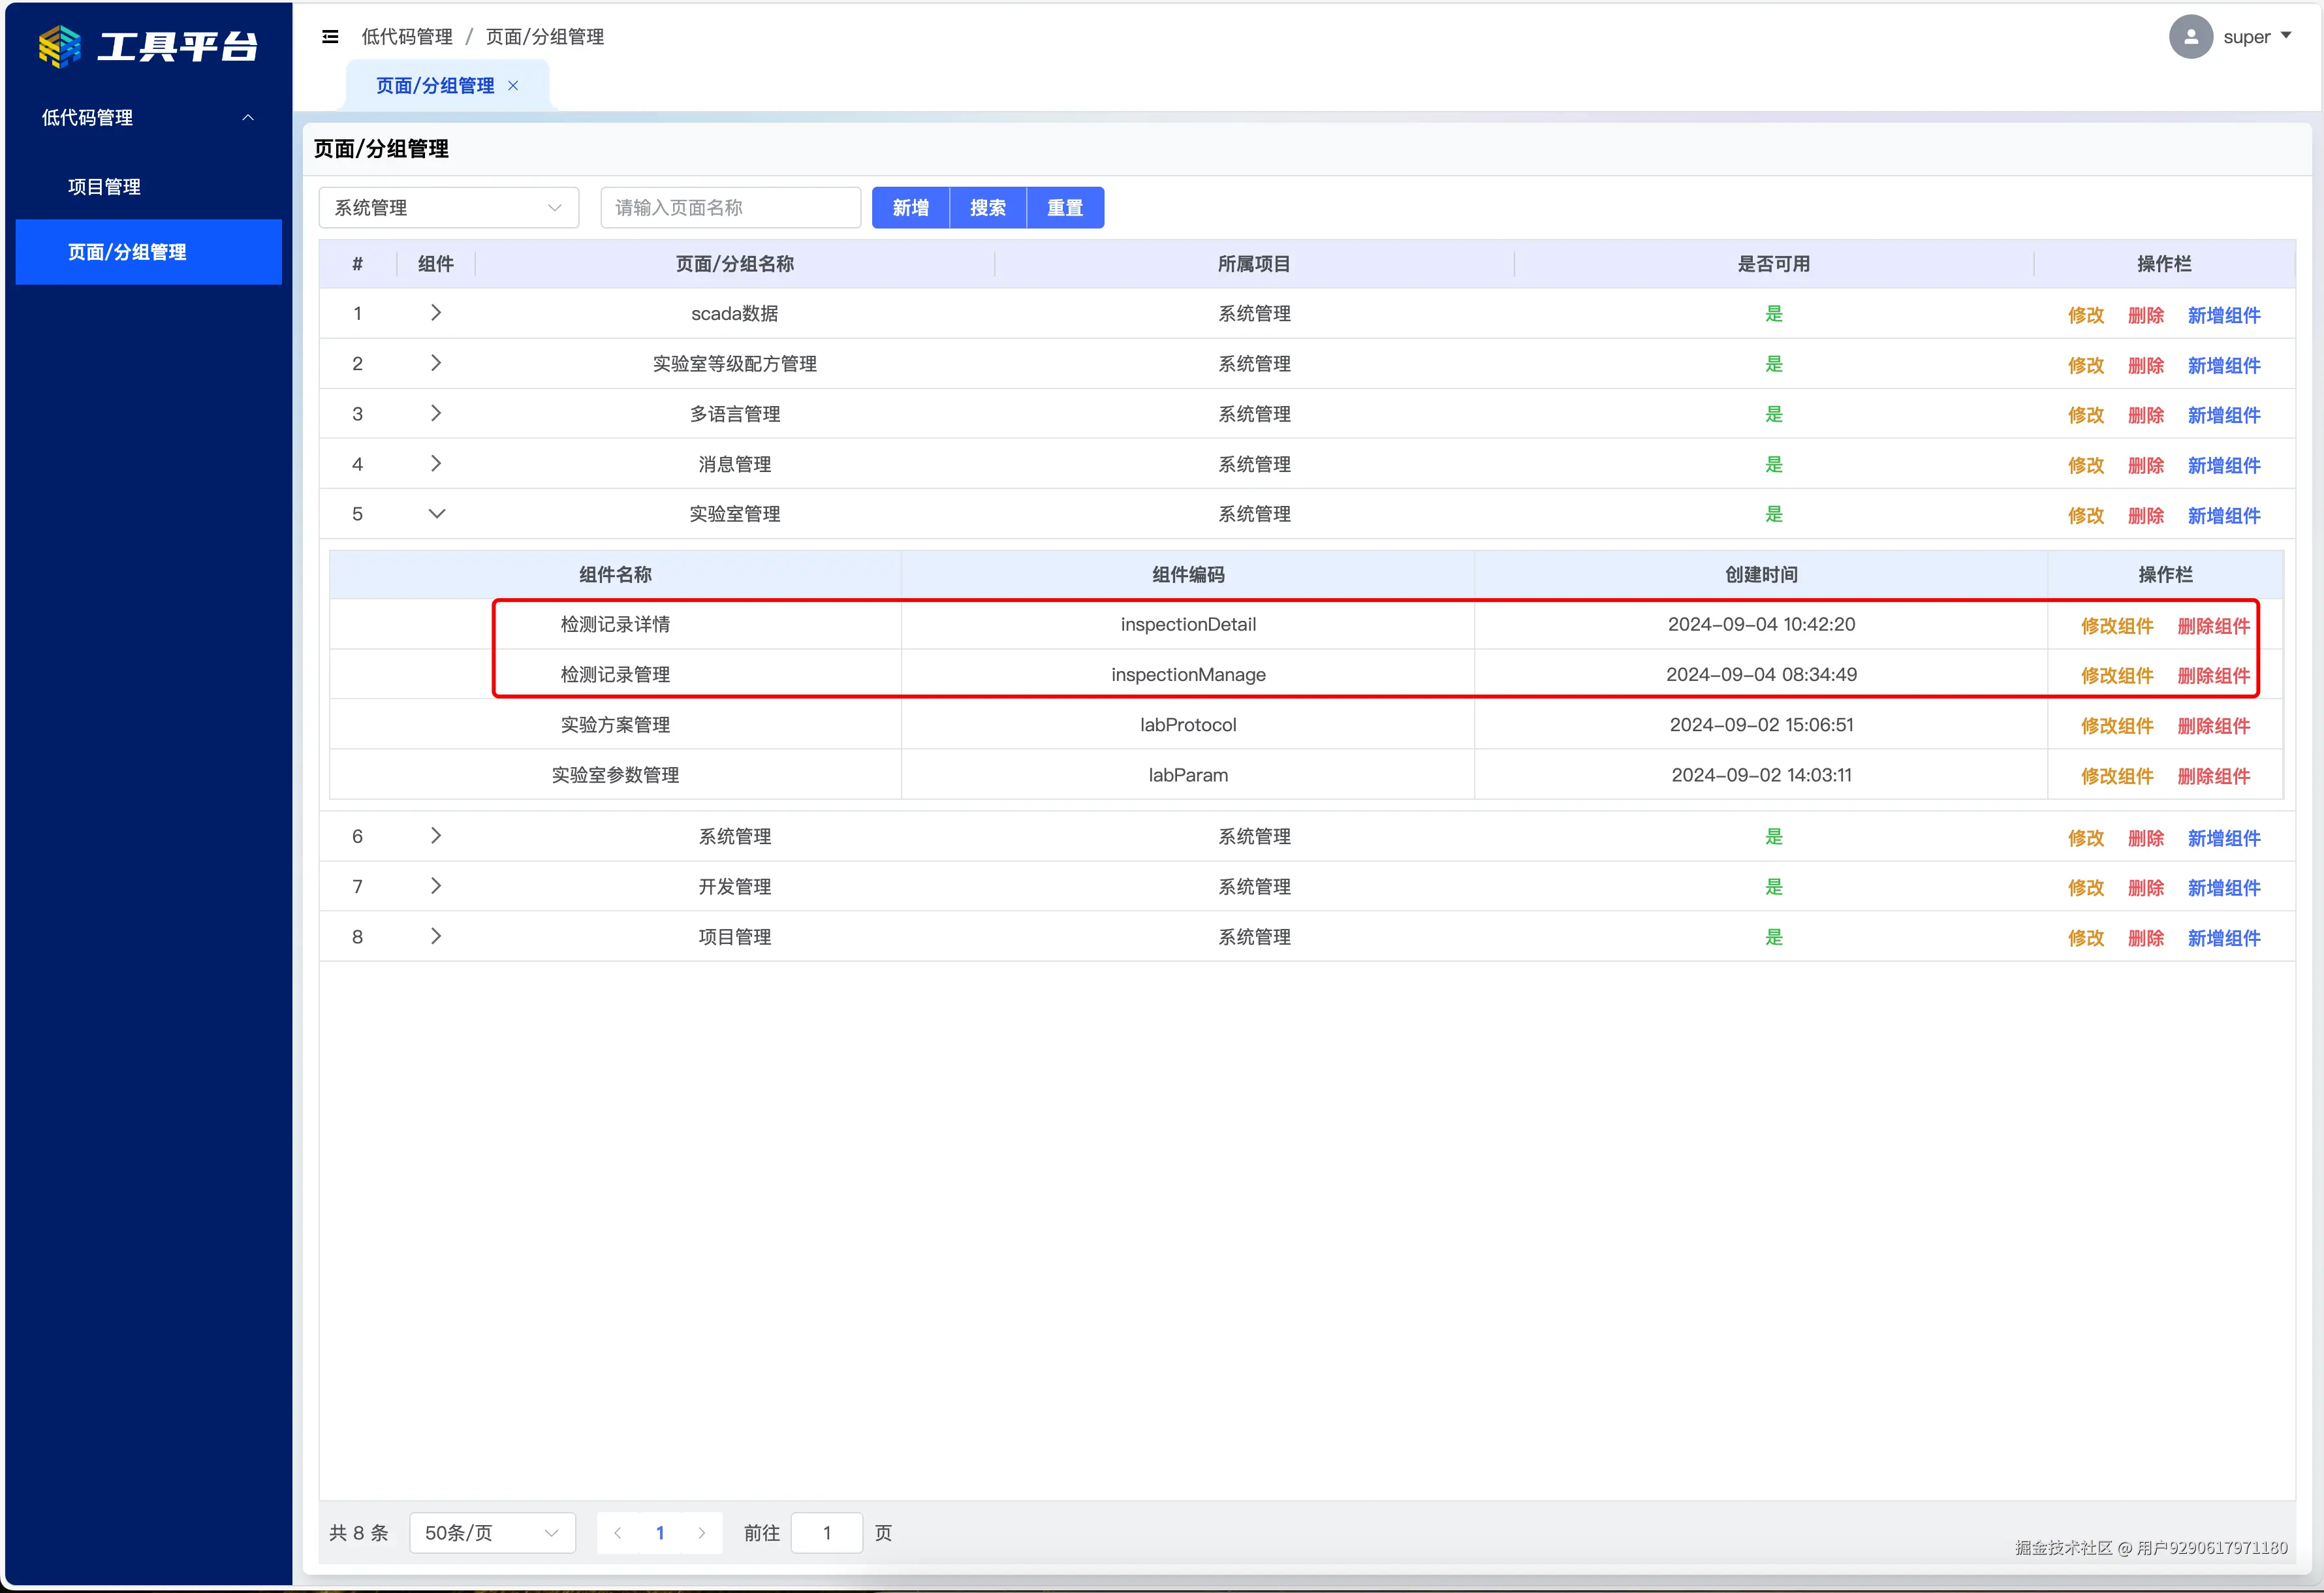Click the next page arrow in pagination
The image size is (2324, 1593).
[x=702, y=1532]
